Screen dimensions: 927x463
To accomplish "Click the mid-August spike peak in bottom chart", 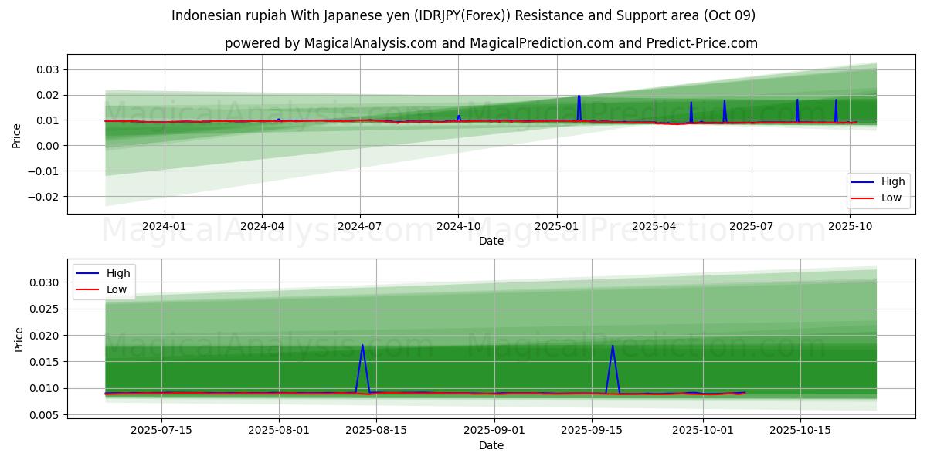I will (362, 345).
